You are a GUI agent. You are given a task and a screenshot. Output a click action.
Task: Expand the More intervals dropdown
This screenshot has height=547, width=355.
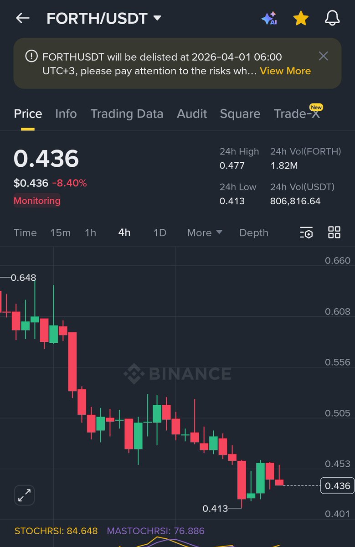tap(205, 233)
